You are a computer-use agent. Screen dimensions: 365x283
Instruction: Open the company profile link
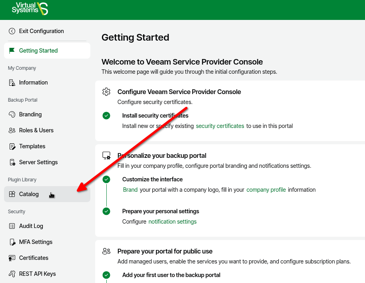[x=266, y=190]
